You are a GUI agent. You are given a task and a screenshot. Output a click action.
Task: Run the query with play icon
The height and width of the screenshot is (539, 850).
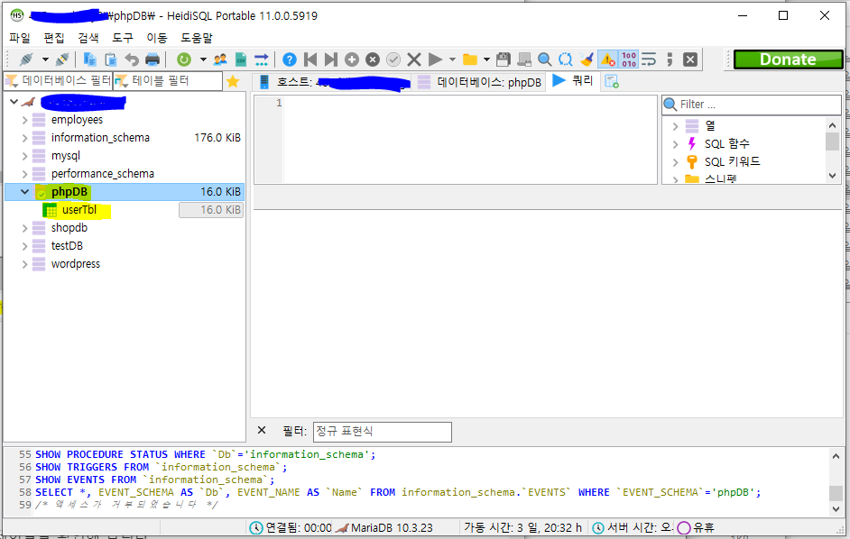(435, 59)
